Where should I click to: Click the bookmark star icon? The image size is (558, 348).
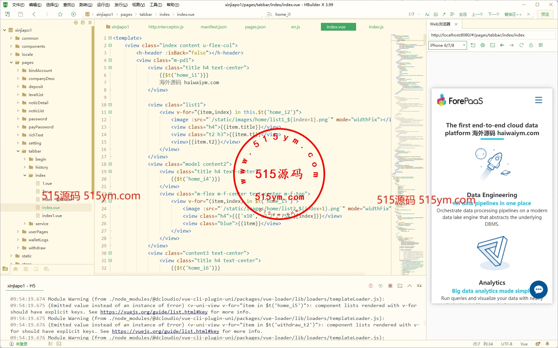(60, 14)
